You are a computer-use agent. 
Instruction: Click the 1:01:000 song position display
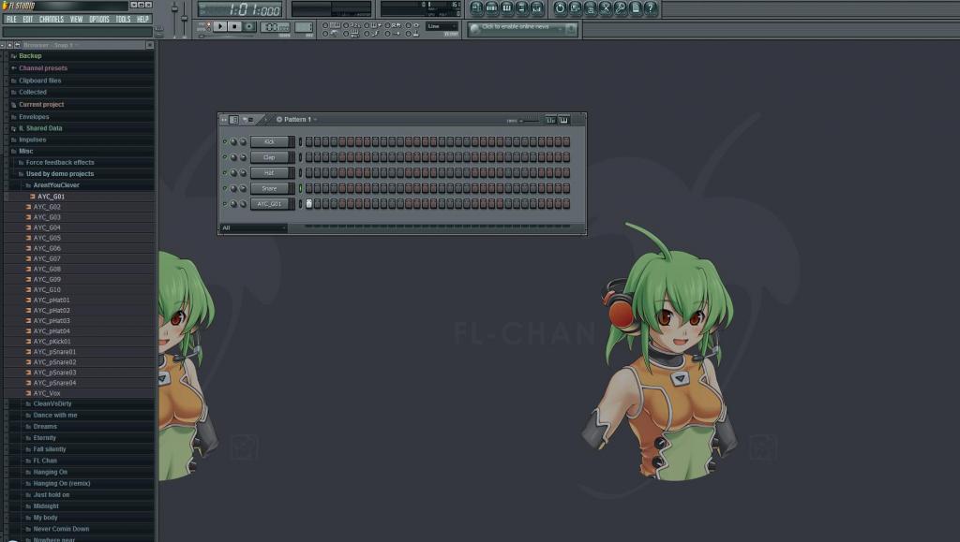(240, 9)
